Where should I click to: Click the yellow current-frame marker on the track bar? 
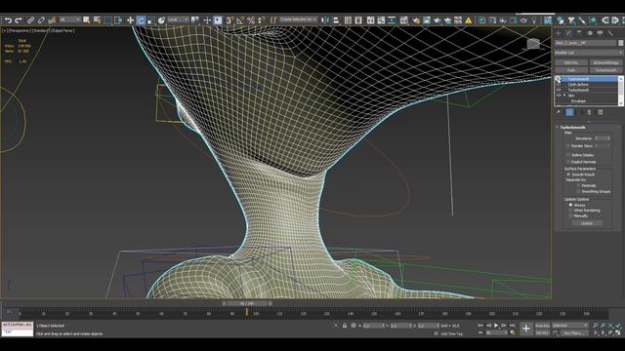click(x=247, y=312)
